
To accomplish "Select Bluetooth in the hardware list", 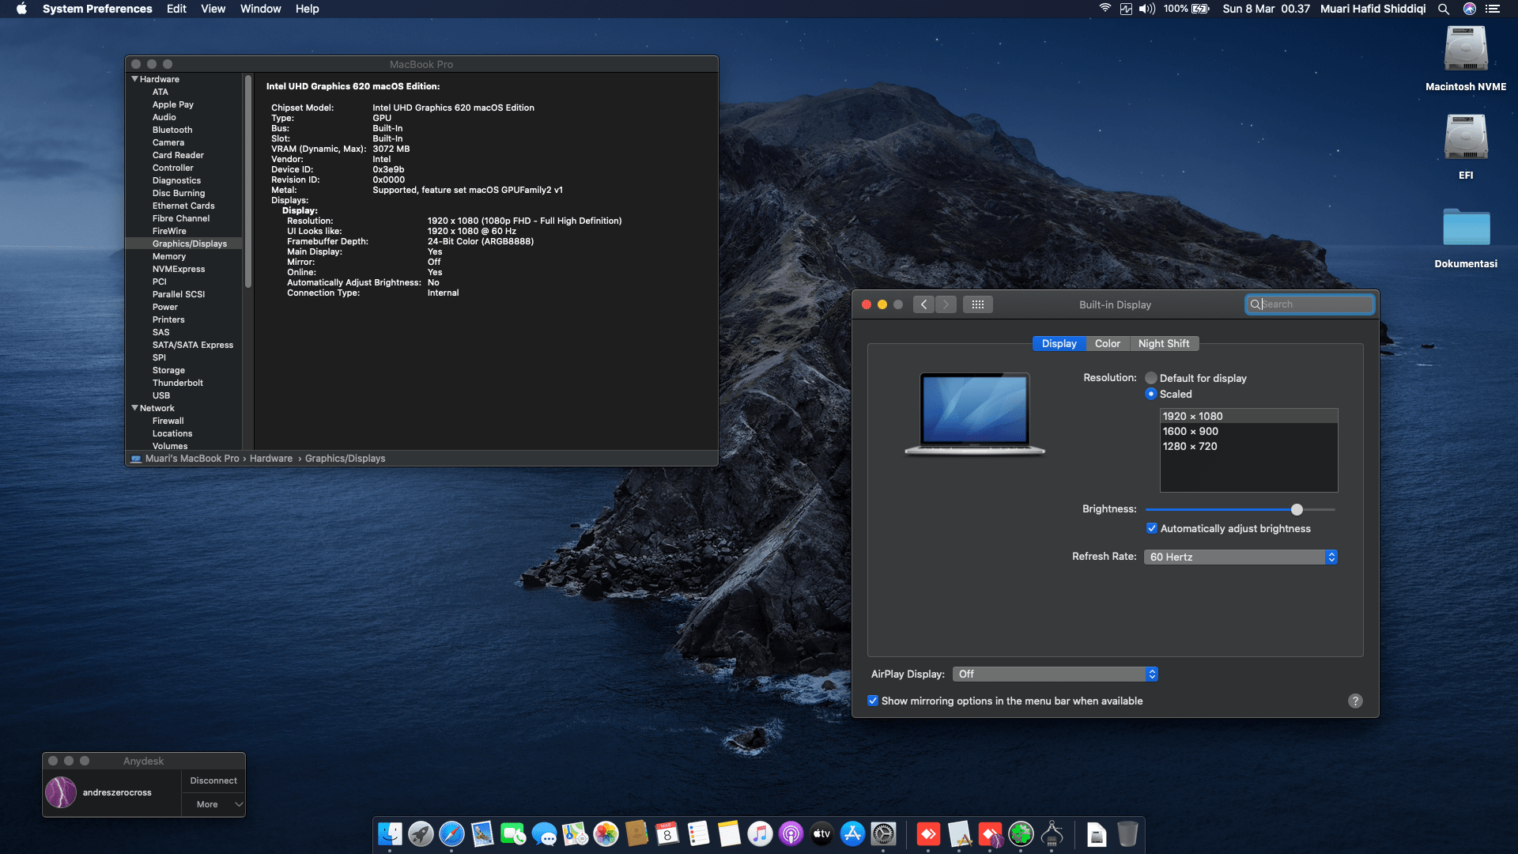I will [x=172, y=130].
